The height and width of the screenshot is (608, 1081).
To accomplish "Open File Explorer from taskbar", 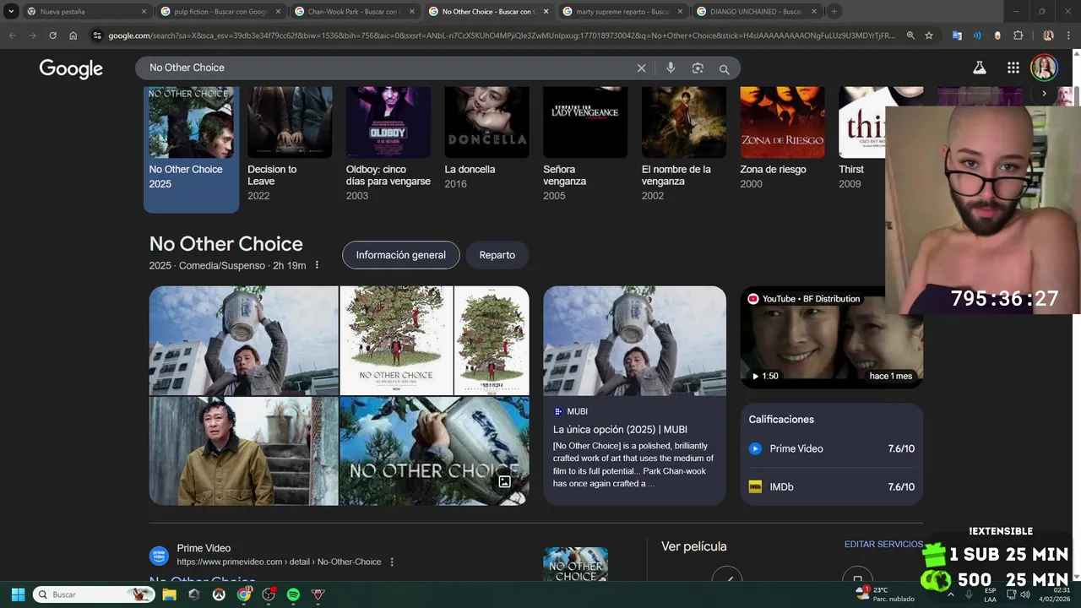I will [x=169, y=594].
